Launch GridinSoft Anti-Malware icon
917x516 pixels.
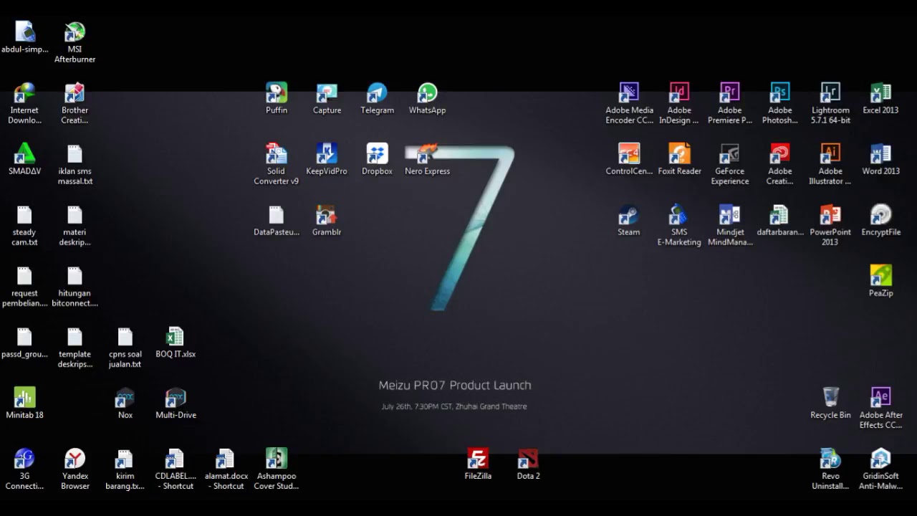pyautogui.click(x=880, y=459)
